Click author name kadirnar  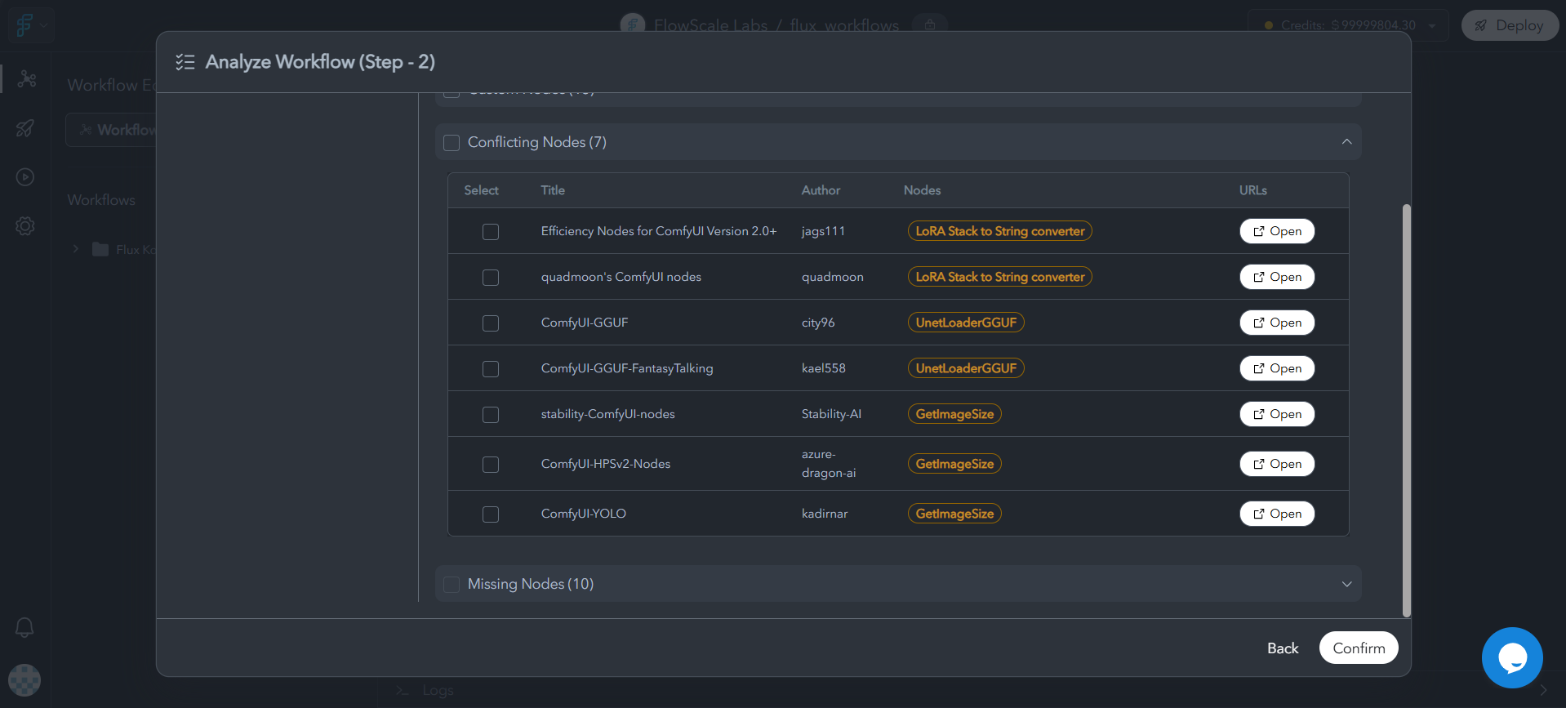point(825,514)
